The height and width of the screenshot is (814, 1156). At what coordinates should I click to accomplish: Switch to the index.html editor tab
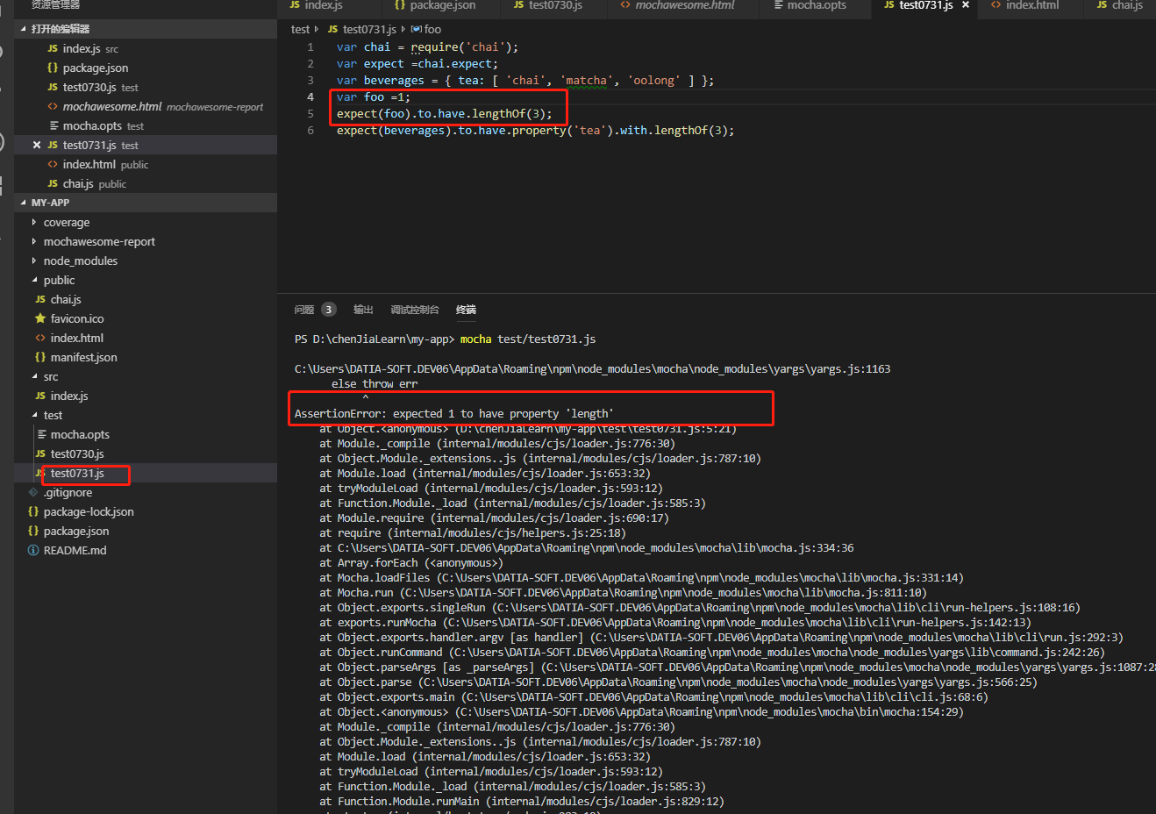tap(1024, 5)
